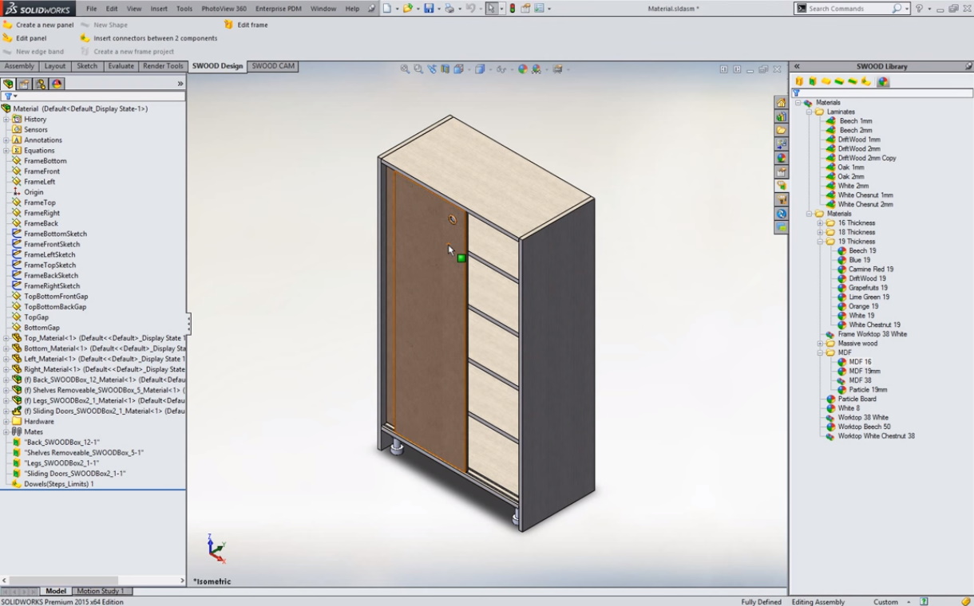Open SOLIDWORKS Resources home tab in task pane
The image size is (974, 606).
tap(781, 103)
